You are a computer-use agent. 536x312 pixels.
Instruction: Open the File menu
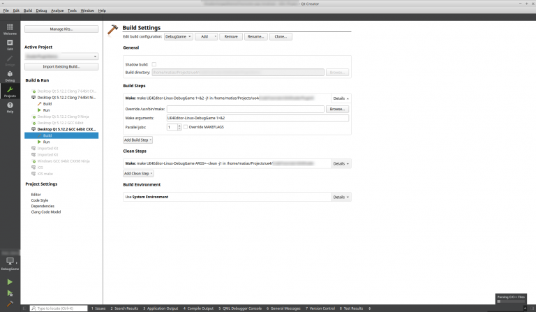point(6,10)
